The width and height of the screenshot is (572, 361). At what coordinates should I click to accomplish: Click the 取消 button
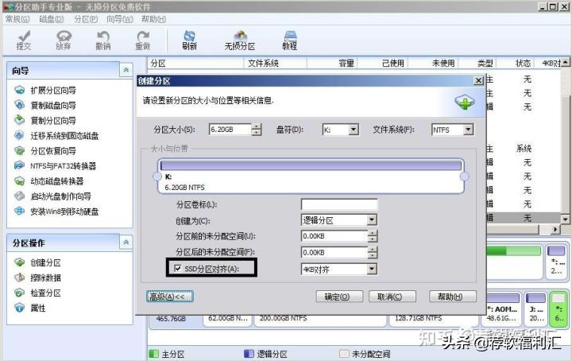[x=392, y=297]
